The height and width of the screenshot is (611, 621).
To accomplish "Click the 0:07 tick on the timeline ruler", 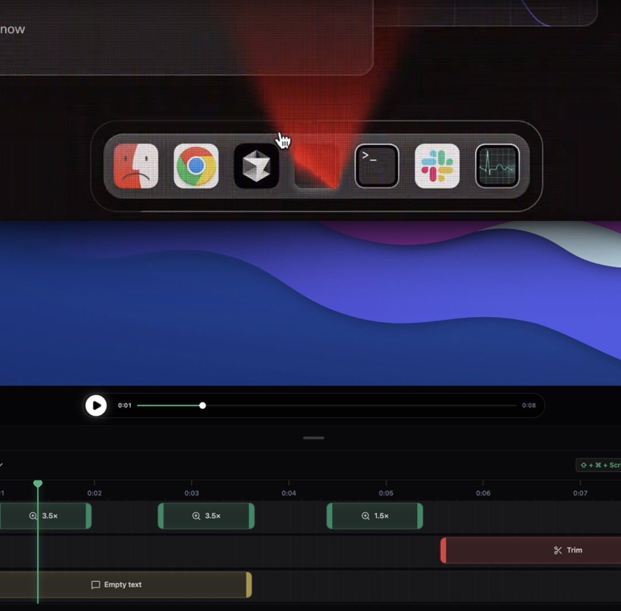I will point(580,493).
